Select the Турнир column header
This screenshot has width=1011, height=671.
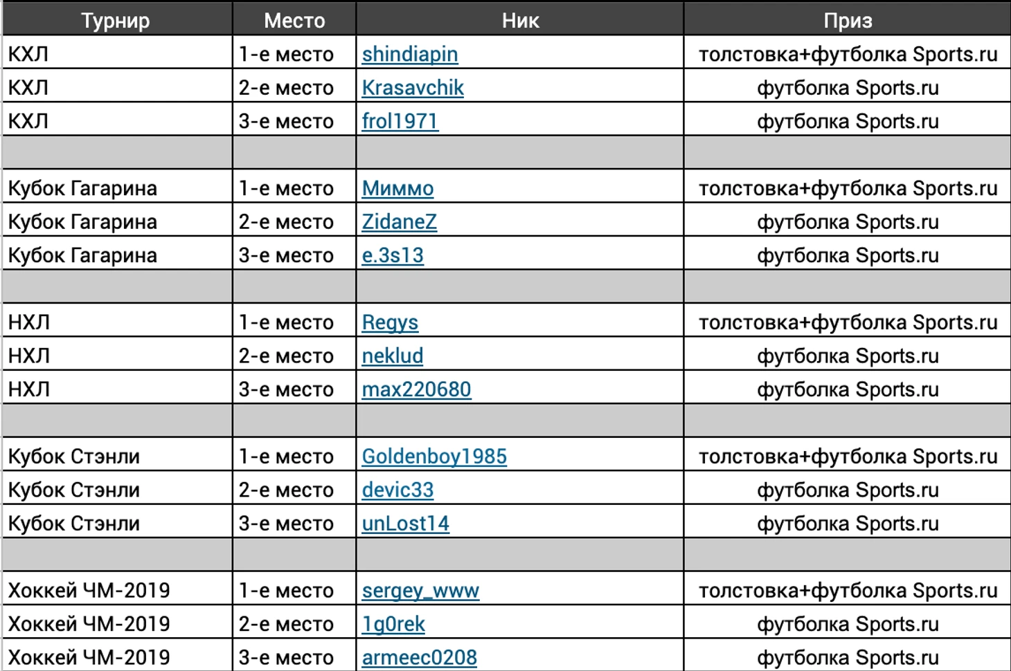click(116, 19)
